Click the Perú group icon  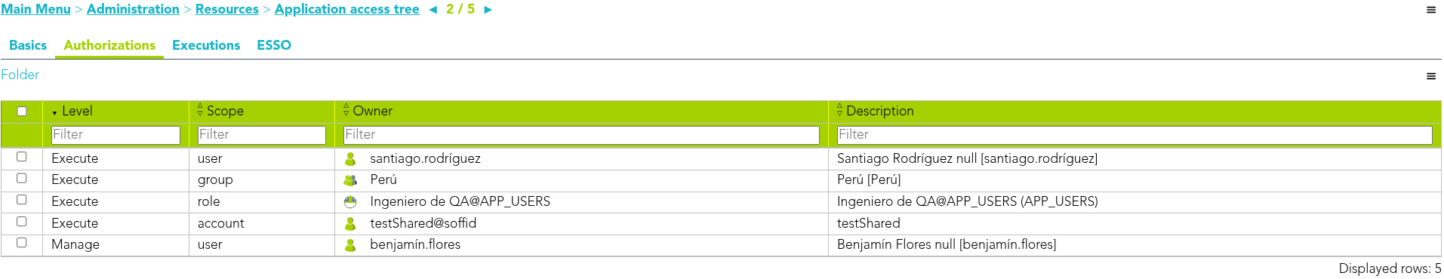click(x=350, y=180)
